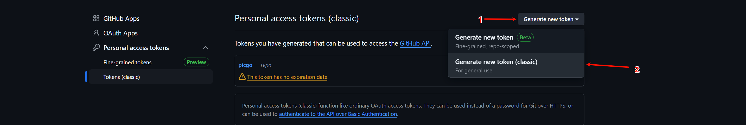Select Tokens (classic) in the sidebar
Screen dimensions: 746x125
click(122, 77)
